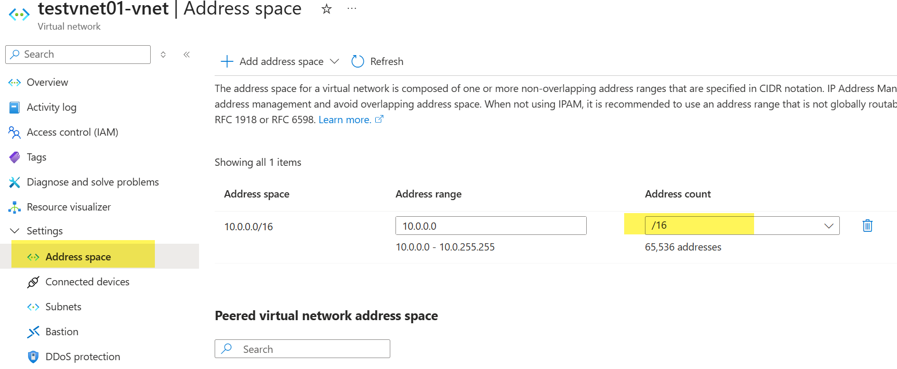This screenshot has width=897, height=369.
Task: Open the more options ellipsis menu
Action: click(x=352, y=9)
